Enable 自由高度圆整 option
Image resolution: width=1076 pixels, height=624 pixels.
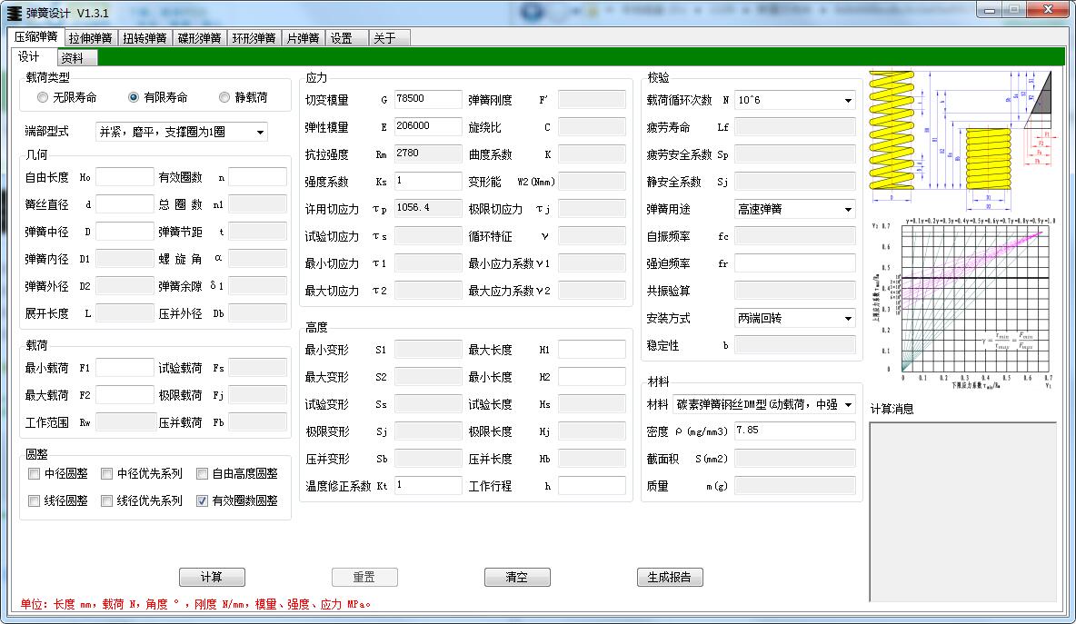(x=204, y=473)
